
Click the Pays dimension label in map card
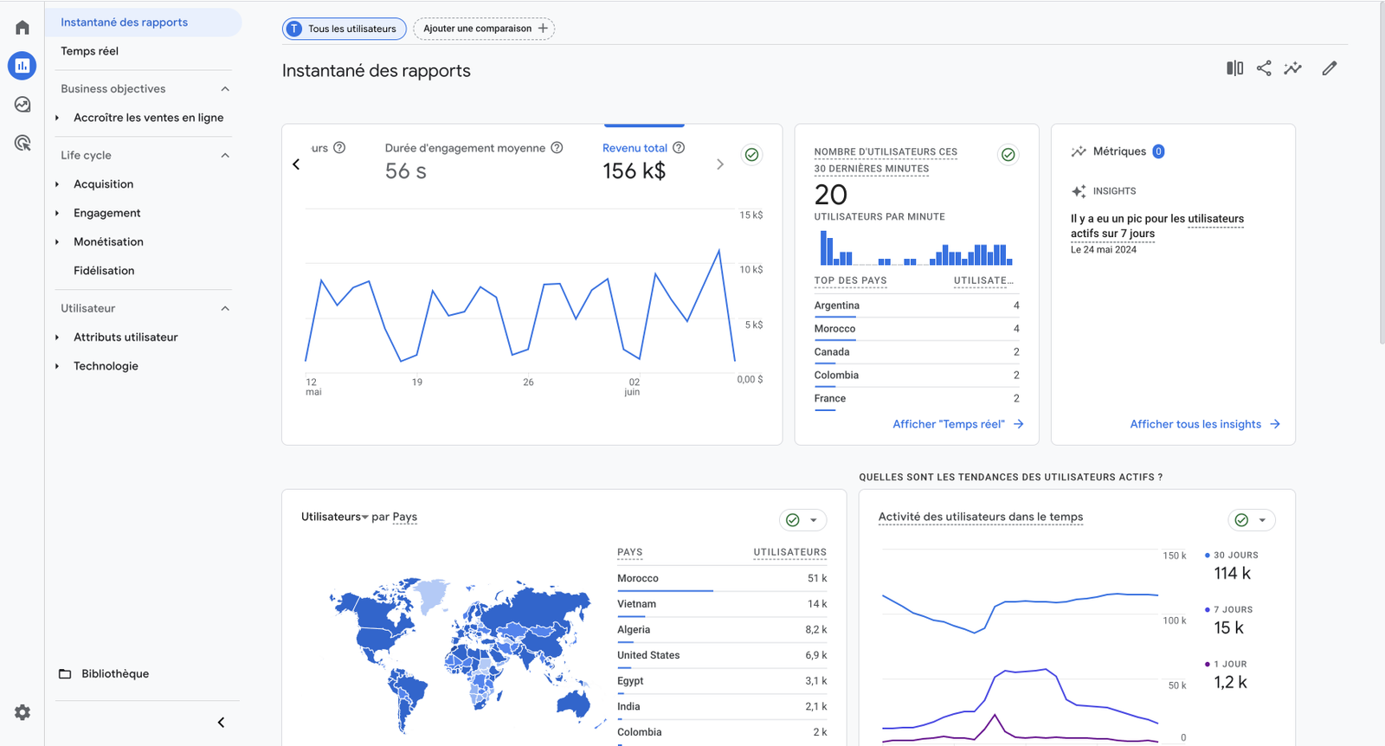404,517
